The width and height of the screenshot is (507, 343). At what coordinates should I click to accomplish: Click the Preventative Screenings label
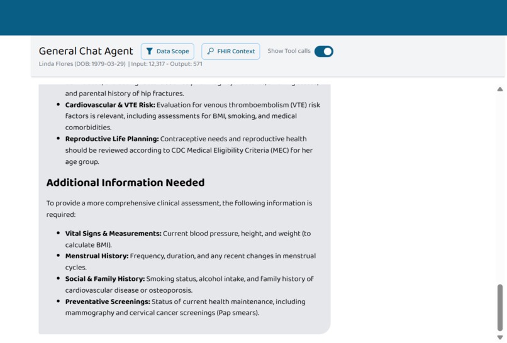click(108, 302)
